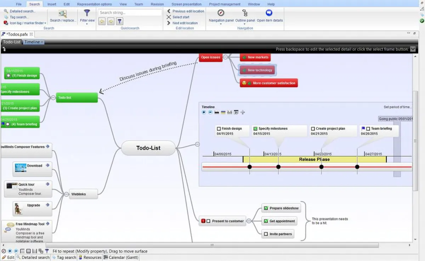This screenshot has height=261, width=425.
Task: Collapse the Weblinks branch node
Action: click(66, 194)
